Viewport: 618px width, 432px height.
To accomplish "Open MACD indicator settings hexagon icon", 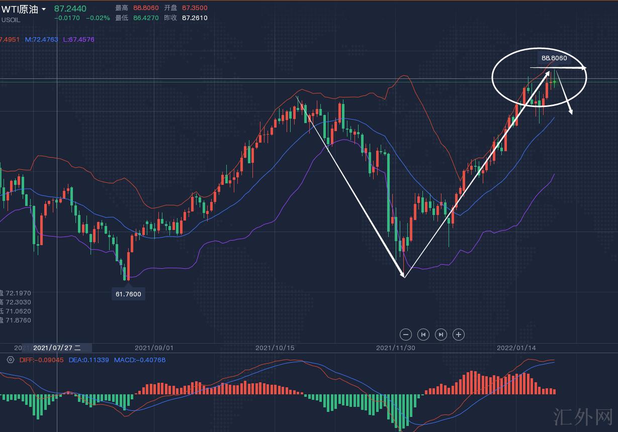I will pyautogui.click(x=10, y=360).
